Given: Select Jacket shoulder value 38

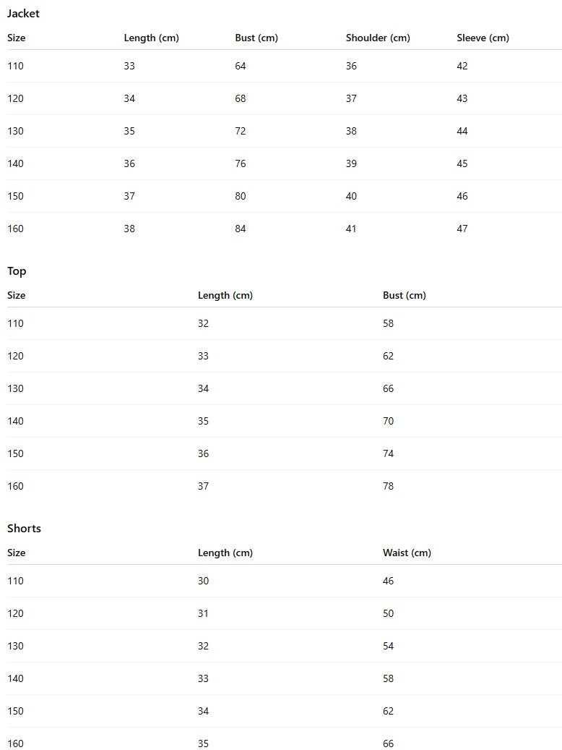Looking at the screenshot, I should [x=351, y=132].
